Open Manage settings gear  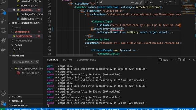pyautogui.click(x=3, y=103)
